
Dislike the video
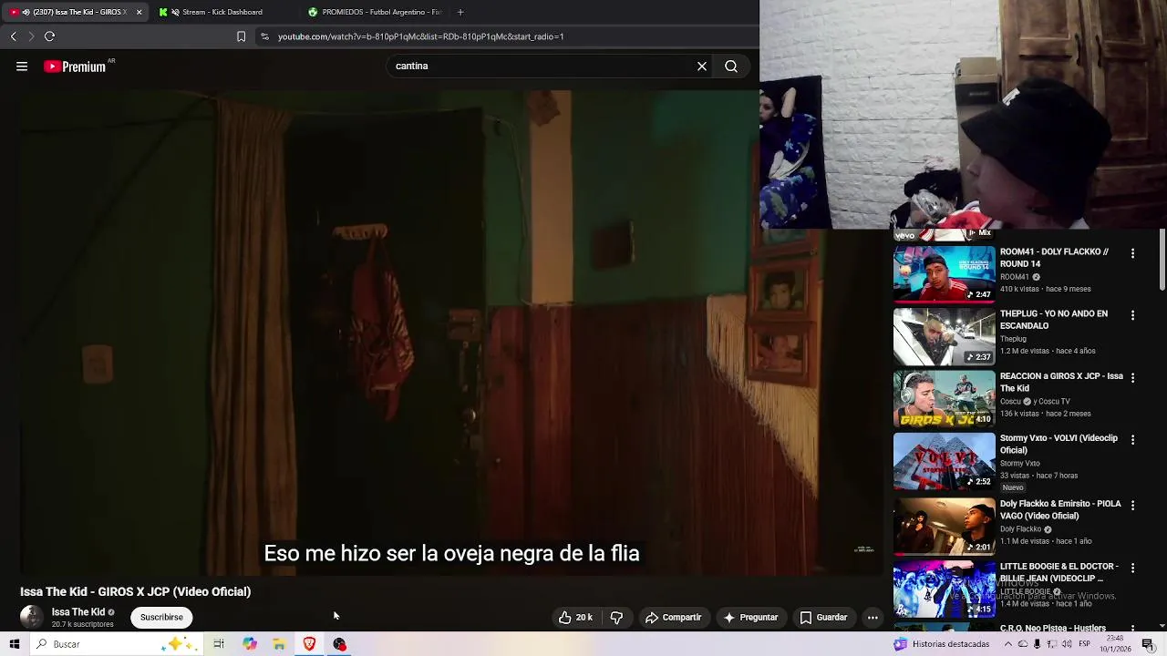(x=616, y=618)
